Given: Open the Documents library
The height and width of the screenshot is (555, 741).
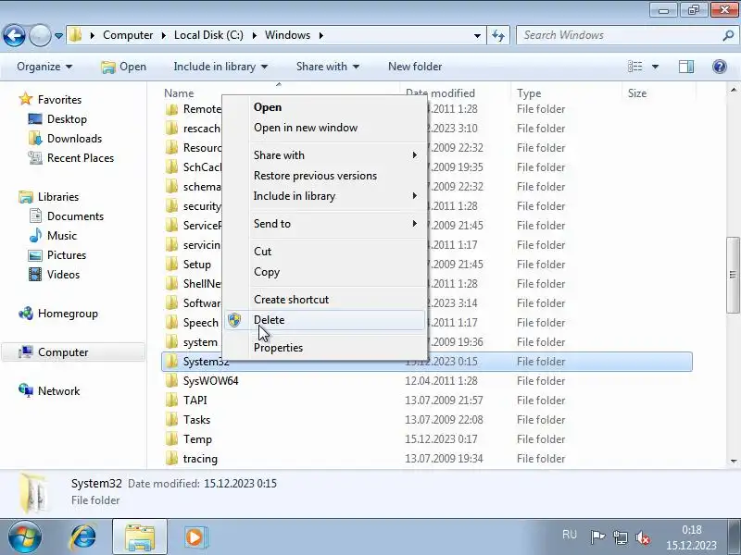Looking at the screenshot, I should 75,216.
